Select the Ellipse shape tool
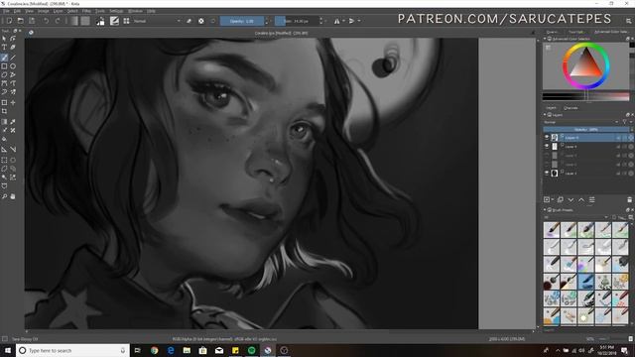 [13, 66]
